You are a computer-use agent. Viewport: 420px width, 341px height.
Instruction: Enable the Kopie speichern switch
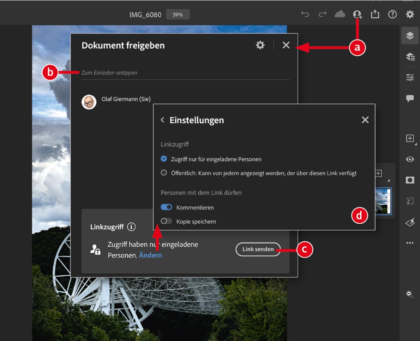point(166,221)
